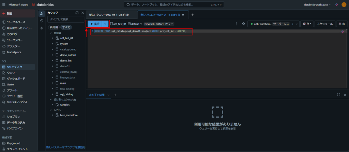Viewport: 349px width, 152px height.
Task: Open the dropdown on the 未加工の結果 tab
Action: 109,95
